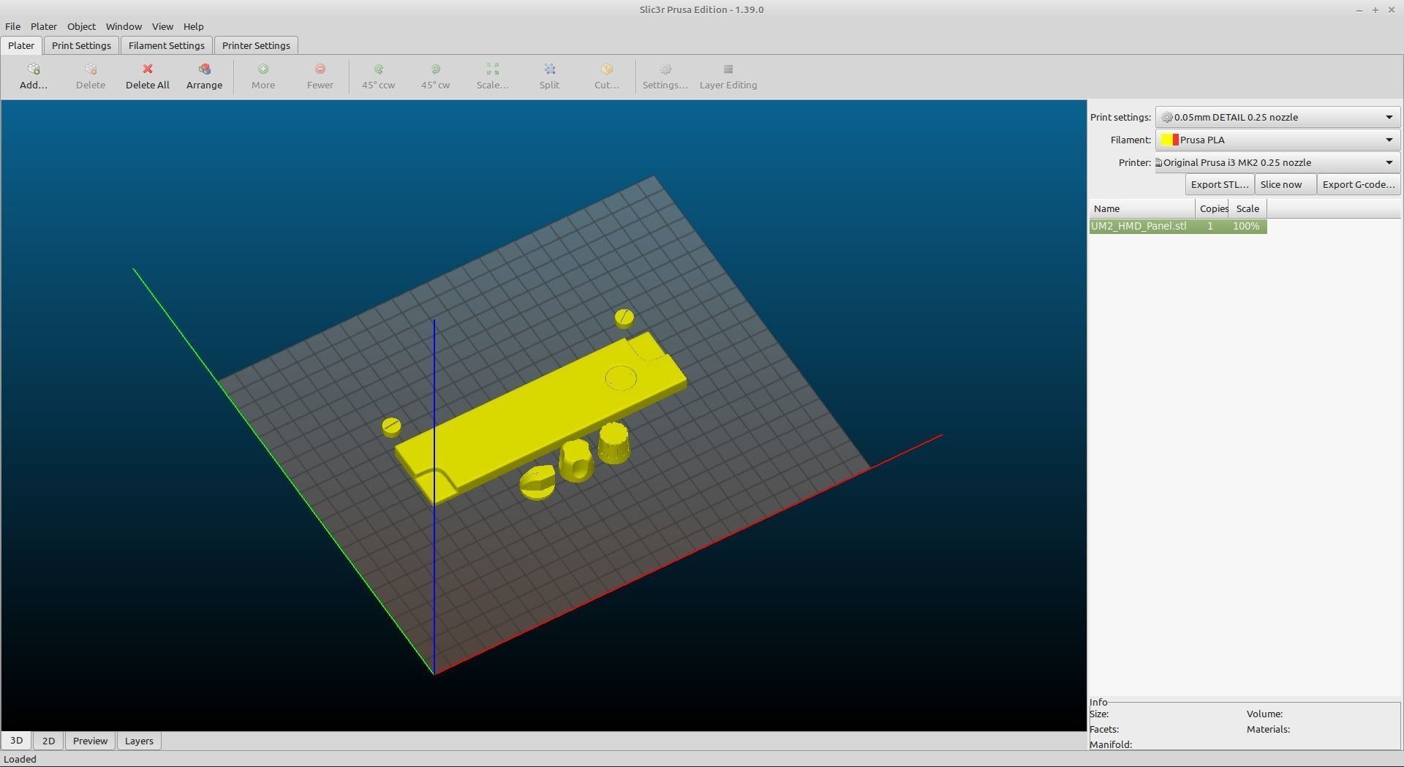Viewport: 1404px width, 767px height.
Task: Switch to the Print Settings tab
Action: 81,45
